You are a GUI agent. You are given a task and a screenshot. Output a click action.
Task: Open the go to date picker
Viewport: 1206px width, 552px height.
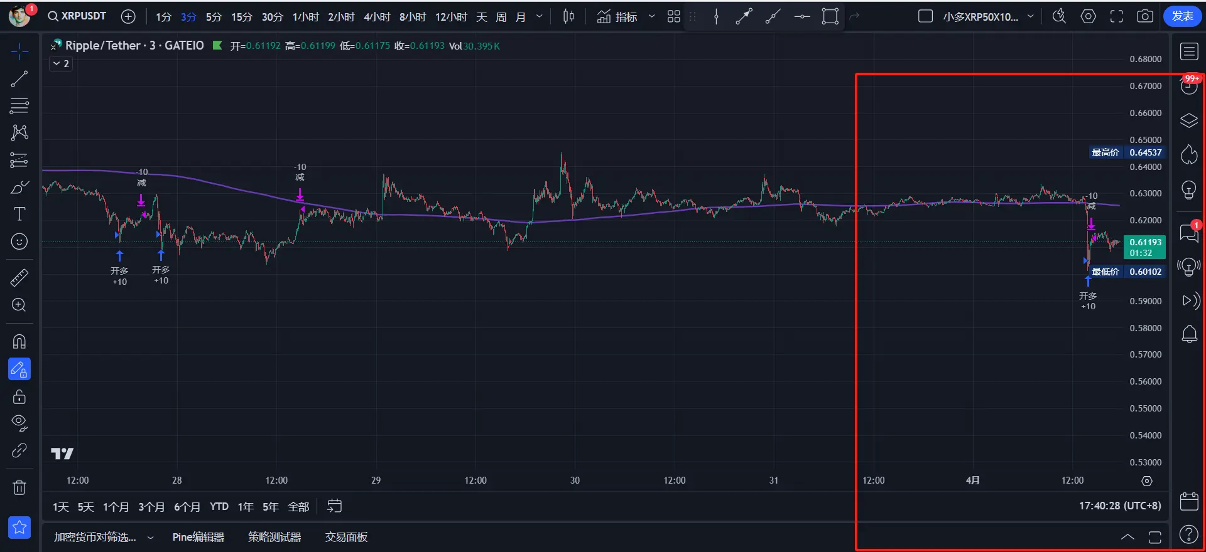(334, 506)
